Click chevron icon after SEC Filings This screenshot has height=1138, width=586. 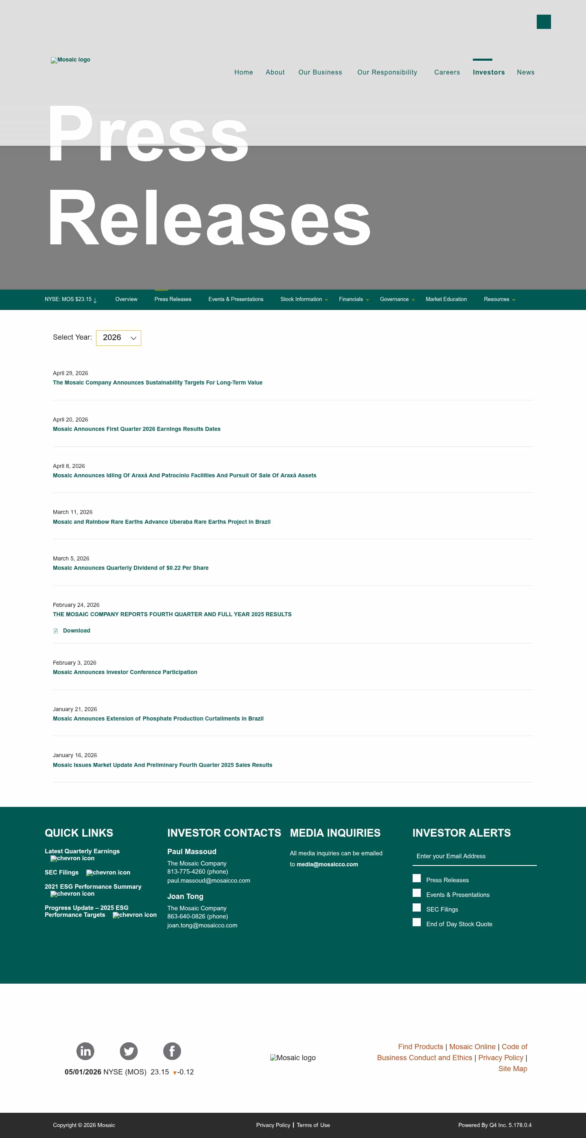108,872
